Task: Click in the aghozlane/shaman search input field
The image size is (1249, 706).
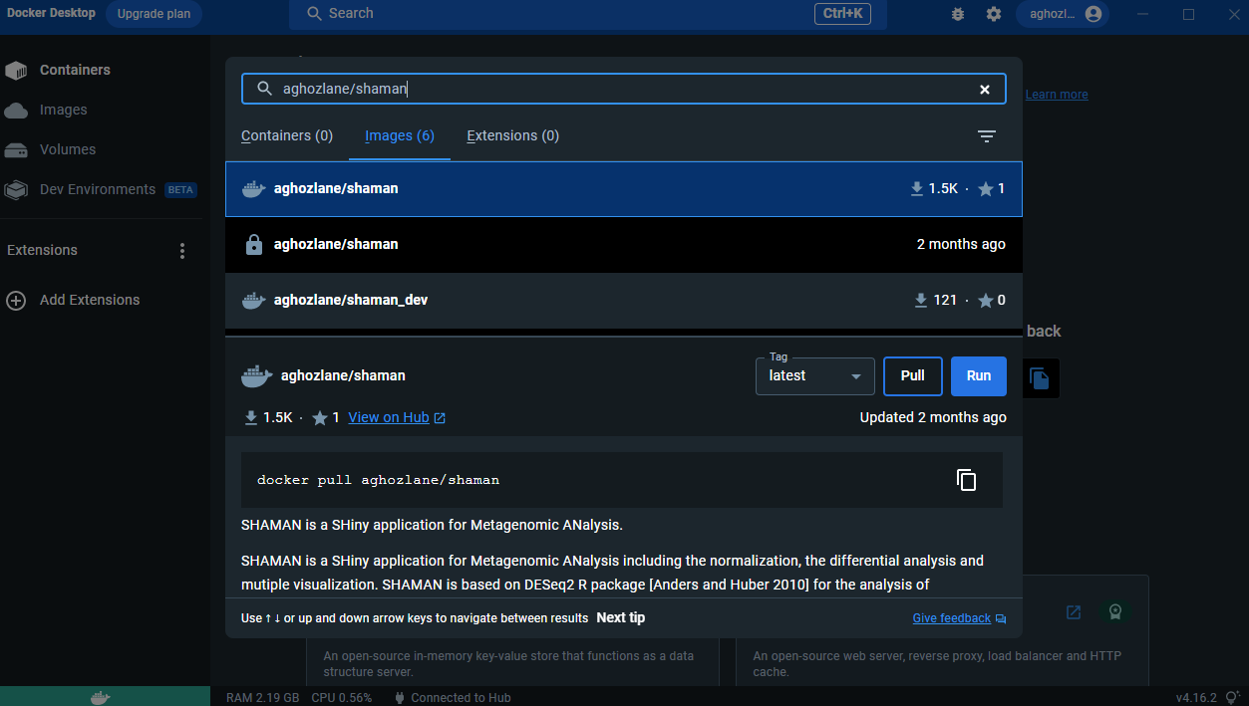Action: coord(618,90)
